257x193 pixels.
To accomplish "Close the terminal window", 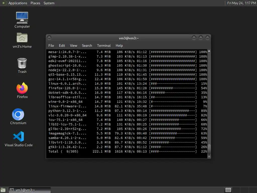I will click(x=208, y=38).
